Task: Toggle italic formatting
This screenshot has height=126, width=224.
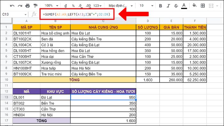Action: tap(168, 6)
